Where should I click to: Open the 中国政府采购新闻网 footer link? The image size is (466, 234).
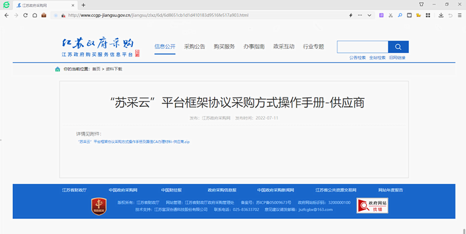(276, 190)
